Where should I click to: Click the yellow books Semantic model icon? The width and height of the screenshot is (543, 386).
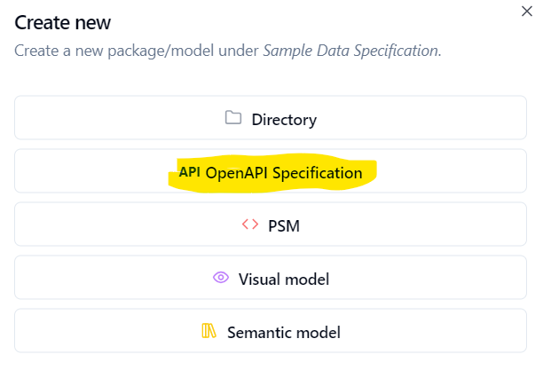click(209, 332)
